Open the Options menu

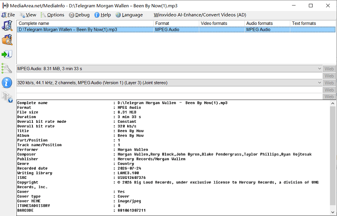pos(52,15)
